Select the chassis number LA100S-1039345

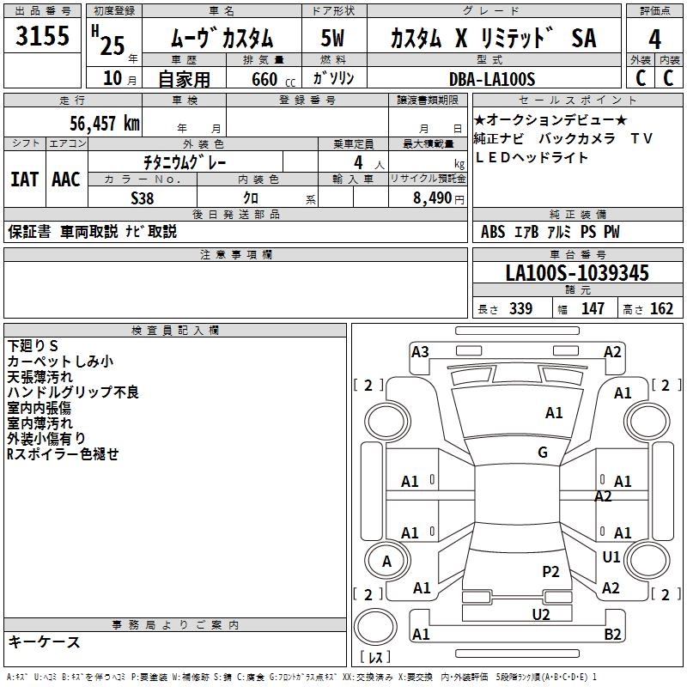577,272
